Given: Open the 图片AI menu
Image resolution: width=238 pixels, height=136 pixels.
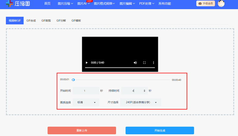Looking at the screenshot, I should [83, 4].
